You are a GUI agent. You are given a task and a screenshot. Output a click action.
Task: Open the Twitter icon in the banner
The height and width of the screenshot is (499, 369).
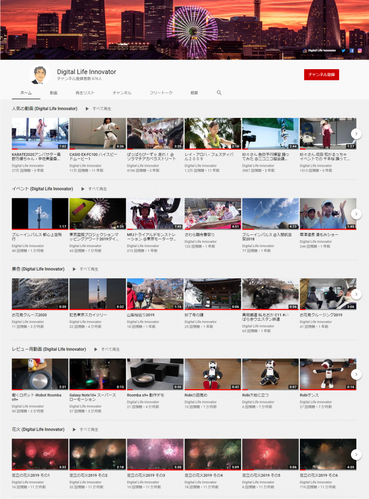pos(343,50)
